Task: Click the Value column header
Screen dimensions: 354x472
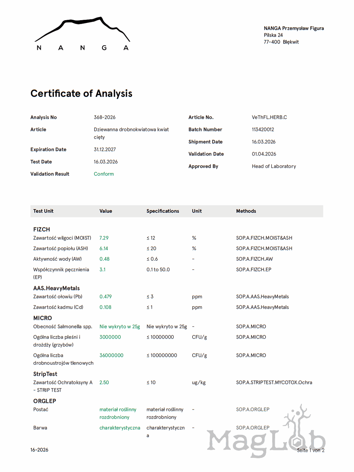Action: (x=106, y=211)
